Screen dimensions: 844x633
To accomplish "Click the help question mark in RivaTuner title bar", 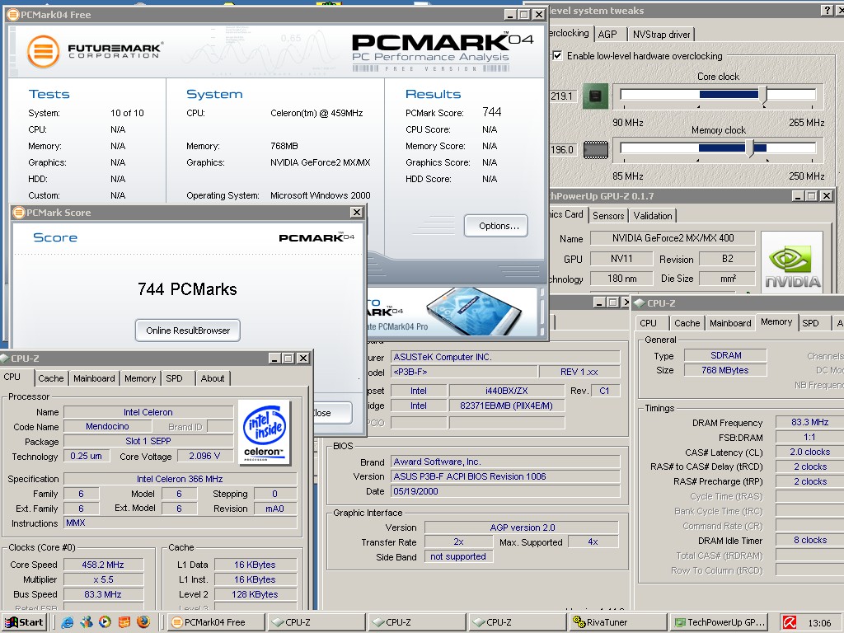I will 828,10.
